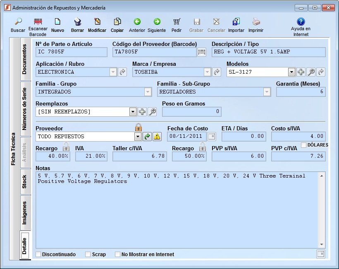Viewport: 339px width, 269px height.
Task: Open the Proveedor dropdown arrow
Action: pos(138,137)
